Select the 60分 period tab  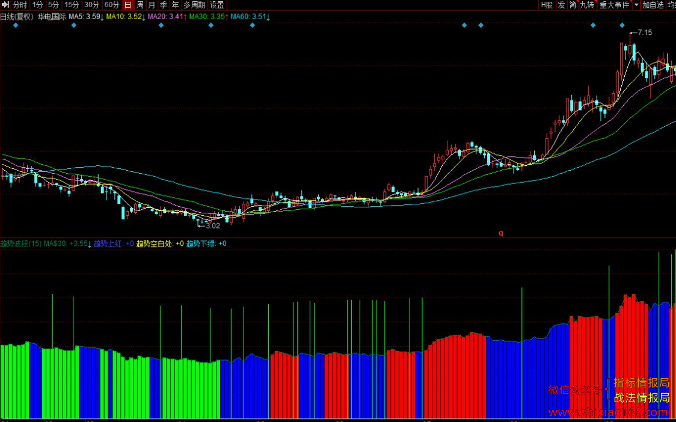click(x=112, y=5)
